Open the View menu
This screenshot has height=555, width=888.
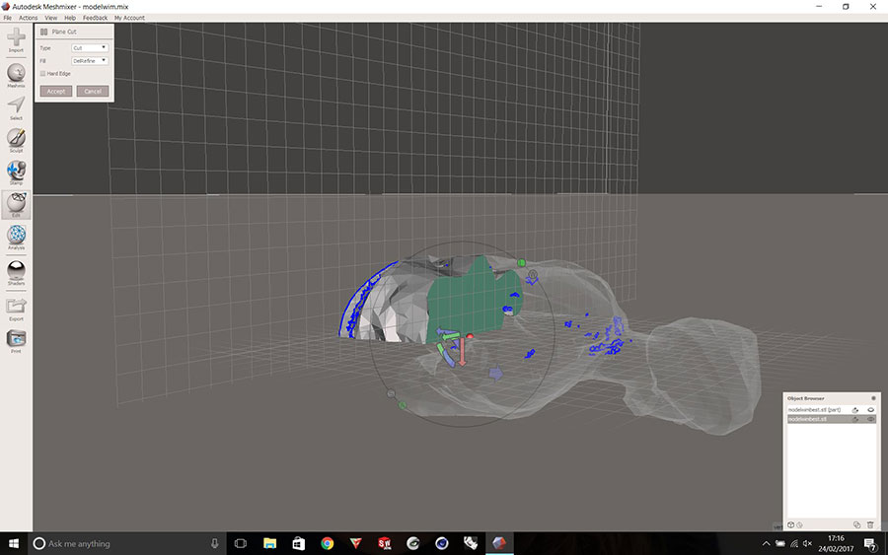51,18
